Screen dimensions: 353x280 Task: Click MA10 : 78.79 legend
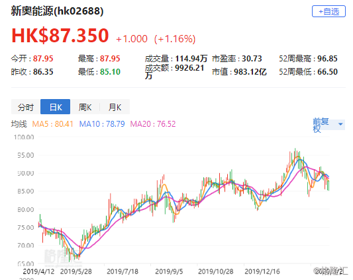pos(102,124)
